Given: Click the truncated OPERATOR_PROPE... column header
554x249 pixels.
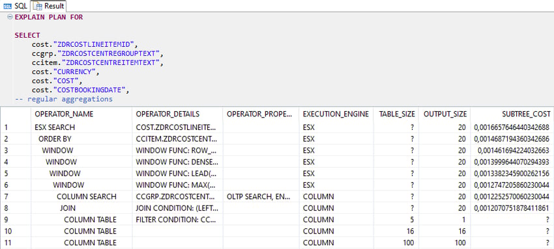Looking at the screenshot, I should (259, 114).
